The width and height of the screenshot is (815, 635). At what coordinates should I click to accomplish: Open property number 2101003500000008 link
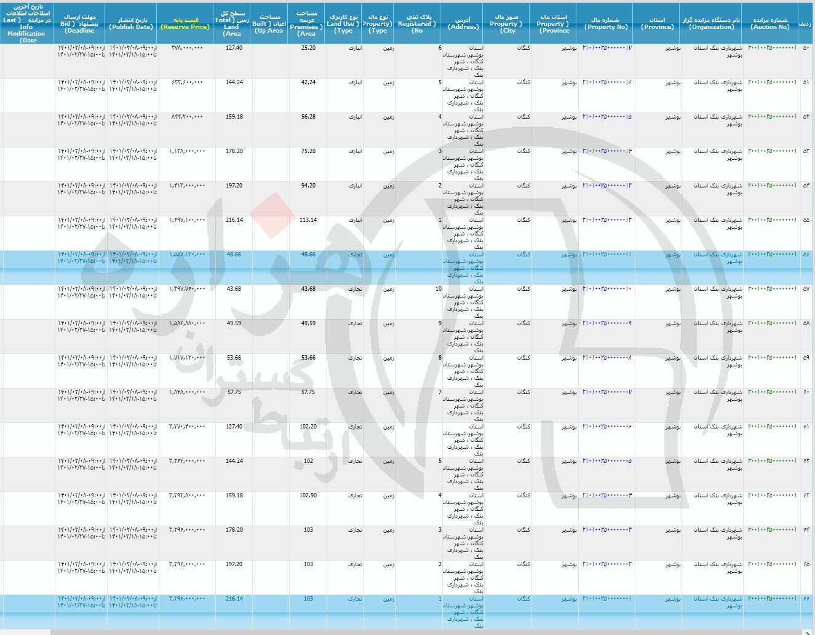[607, 358]
